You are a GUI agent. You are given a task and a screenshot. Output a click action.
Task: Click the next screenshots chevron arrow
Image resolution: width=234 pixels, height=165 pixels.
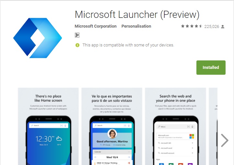click(x=225, y=140)
